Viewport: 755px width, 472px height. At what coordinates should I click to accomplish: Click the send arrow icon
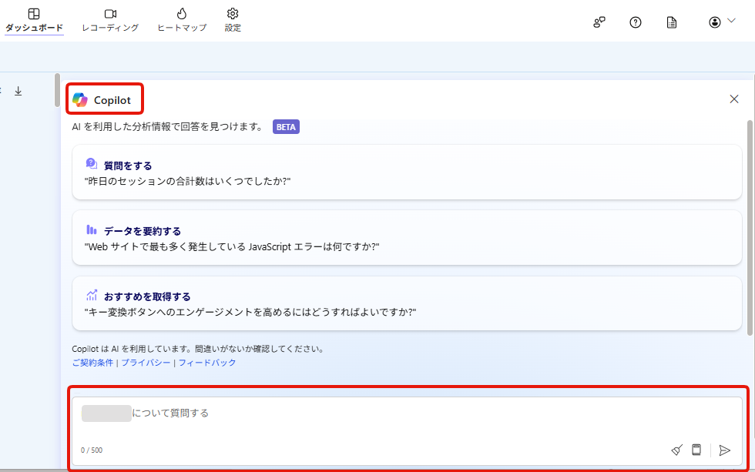[725, 450]
